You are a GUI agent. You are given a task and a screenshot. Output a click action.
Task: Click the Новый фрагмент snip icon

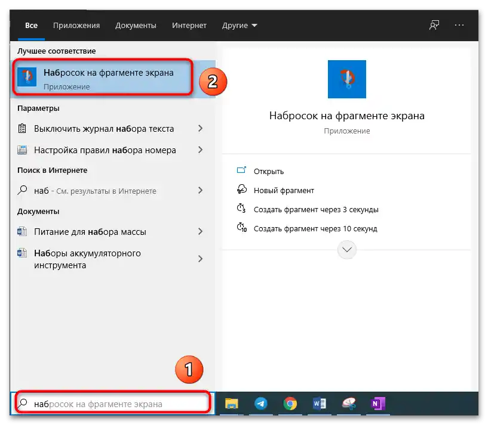(x=241, y=189)
